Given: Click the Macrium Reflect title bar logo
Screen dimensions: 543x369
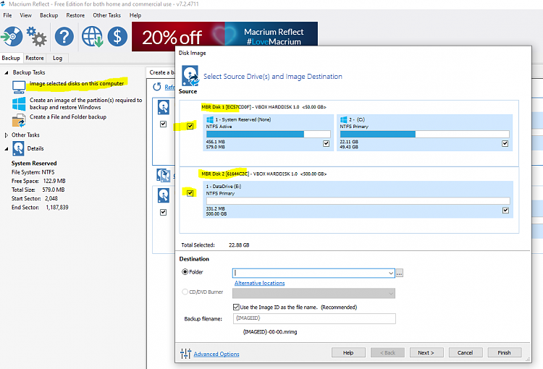Looking at the screenshot, I should coord(3,4).
